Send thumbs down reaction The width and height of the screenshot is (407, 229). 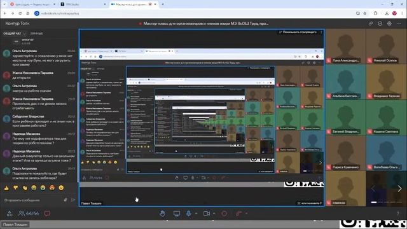pyautogui.click(x=16, y=188)
